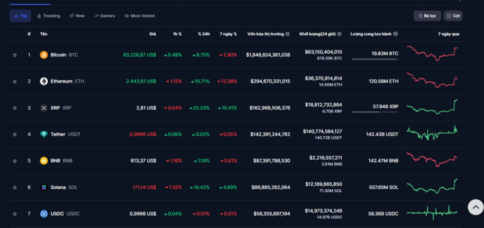Toggle the watchlist star for Solana
This screenshot has height=228, width=484.
point(15,187)
